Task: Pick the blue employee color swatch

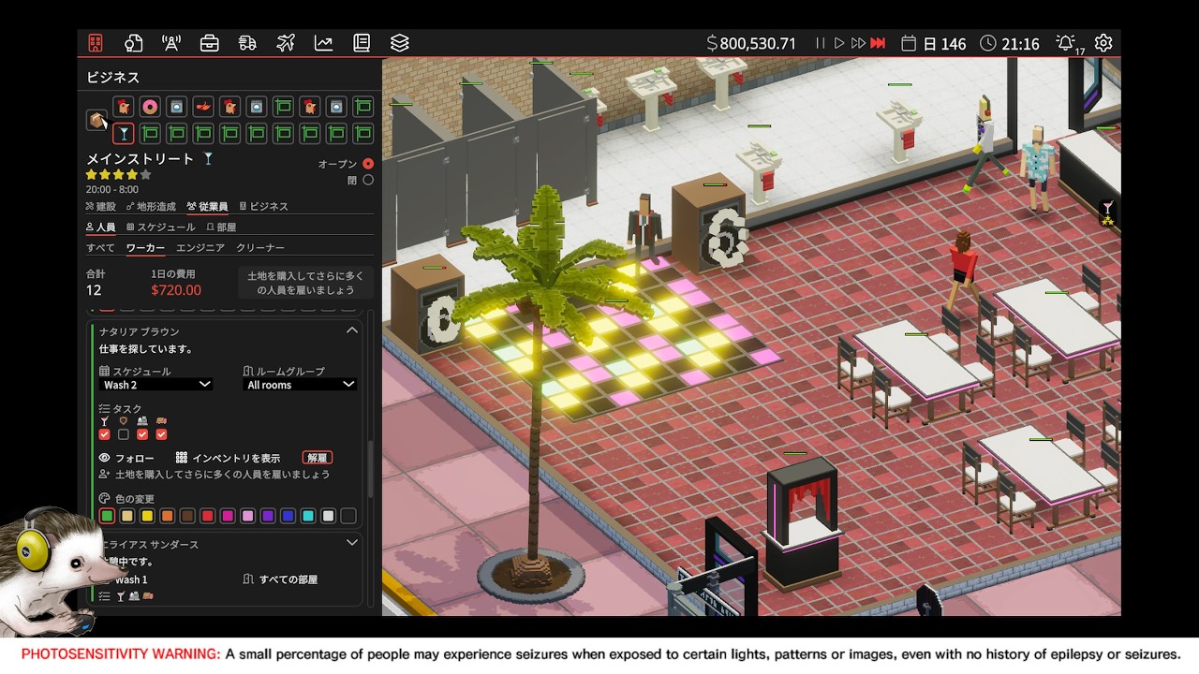Action: pyautogui.click(x=288, y=516)
